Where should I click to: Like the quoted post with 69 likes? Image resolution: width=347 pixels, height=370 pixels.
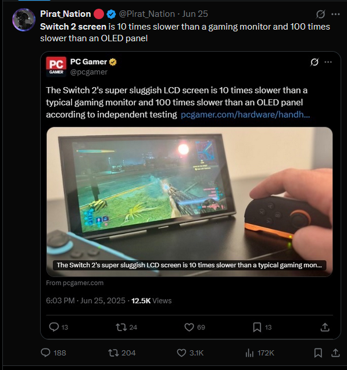click(x=195, y=327)
